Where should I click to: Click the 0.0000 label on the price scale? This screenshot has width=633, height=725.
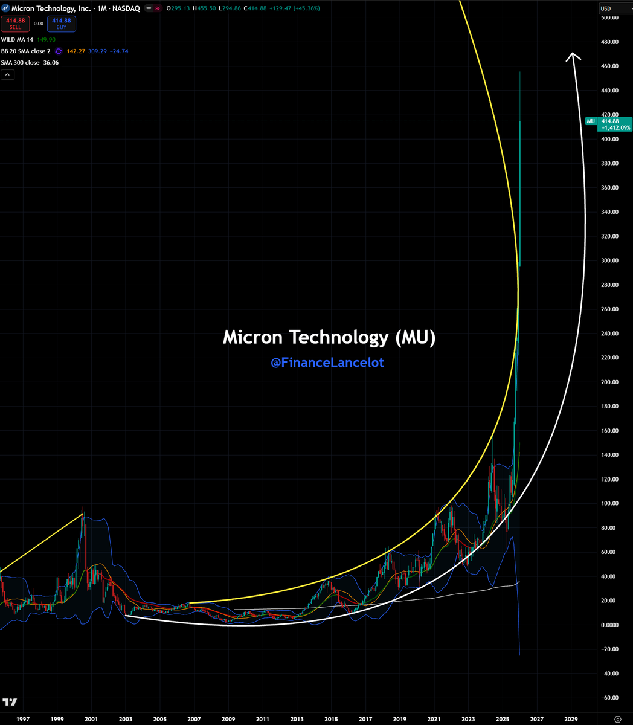[609, 625]
